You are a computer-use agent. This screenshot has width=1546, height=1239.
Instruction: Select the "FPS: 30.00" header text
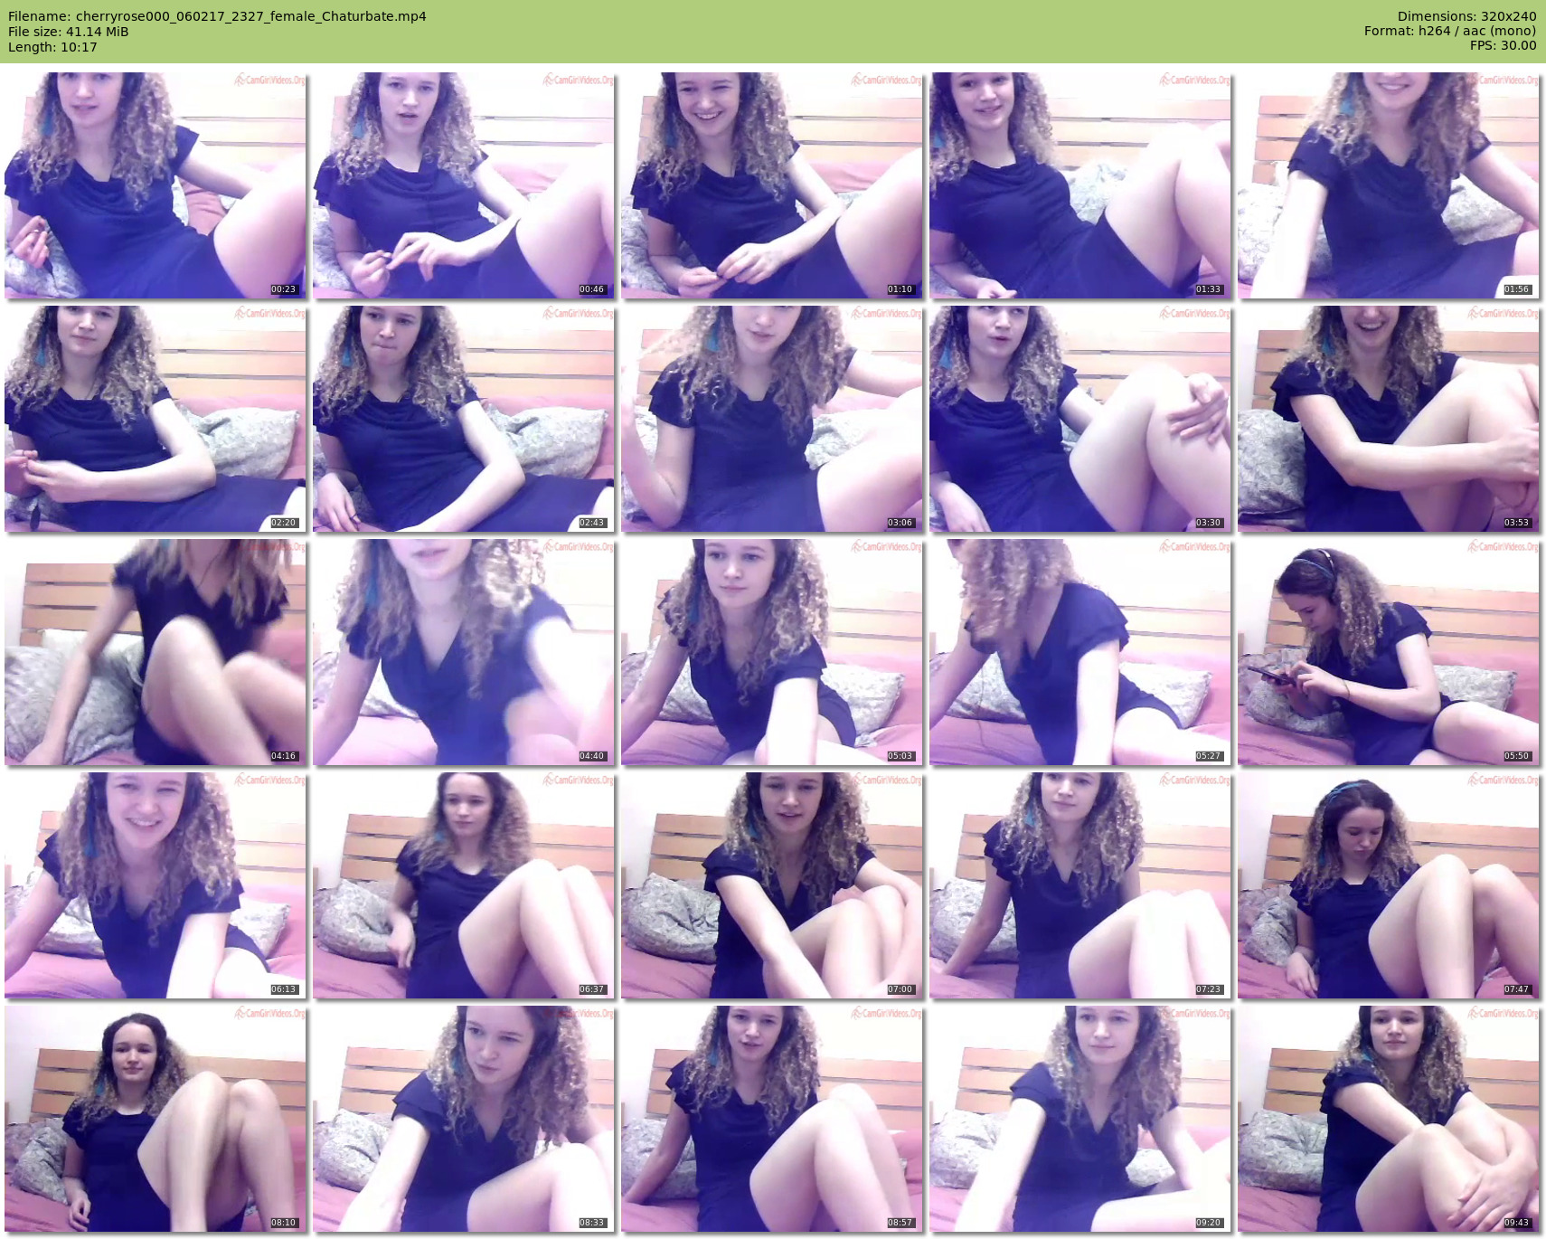[1503, 45]
